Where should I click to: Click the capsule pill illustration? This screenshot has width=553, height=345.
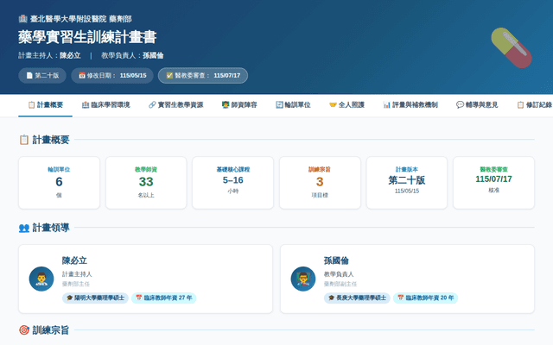pos(512,48)
